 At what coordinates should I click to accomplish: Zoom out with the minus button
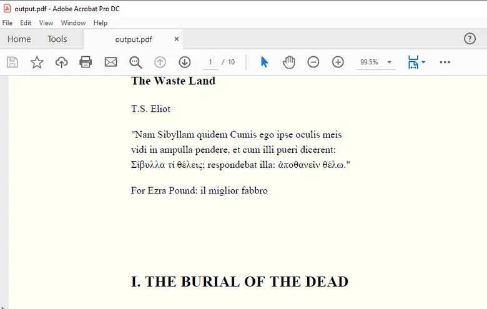point(313,62)
